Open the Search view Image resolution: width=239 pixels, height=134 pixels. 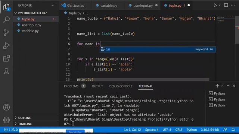pos(6,20)
